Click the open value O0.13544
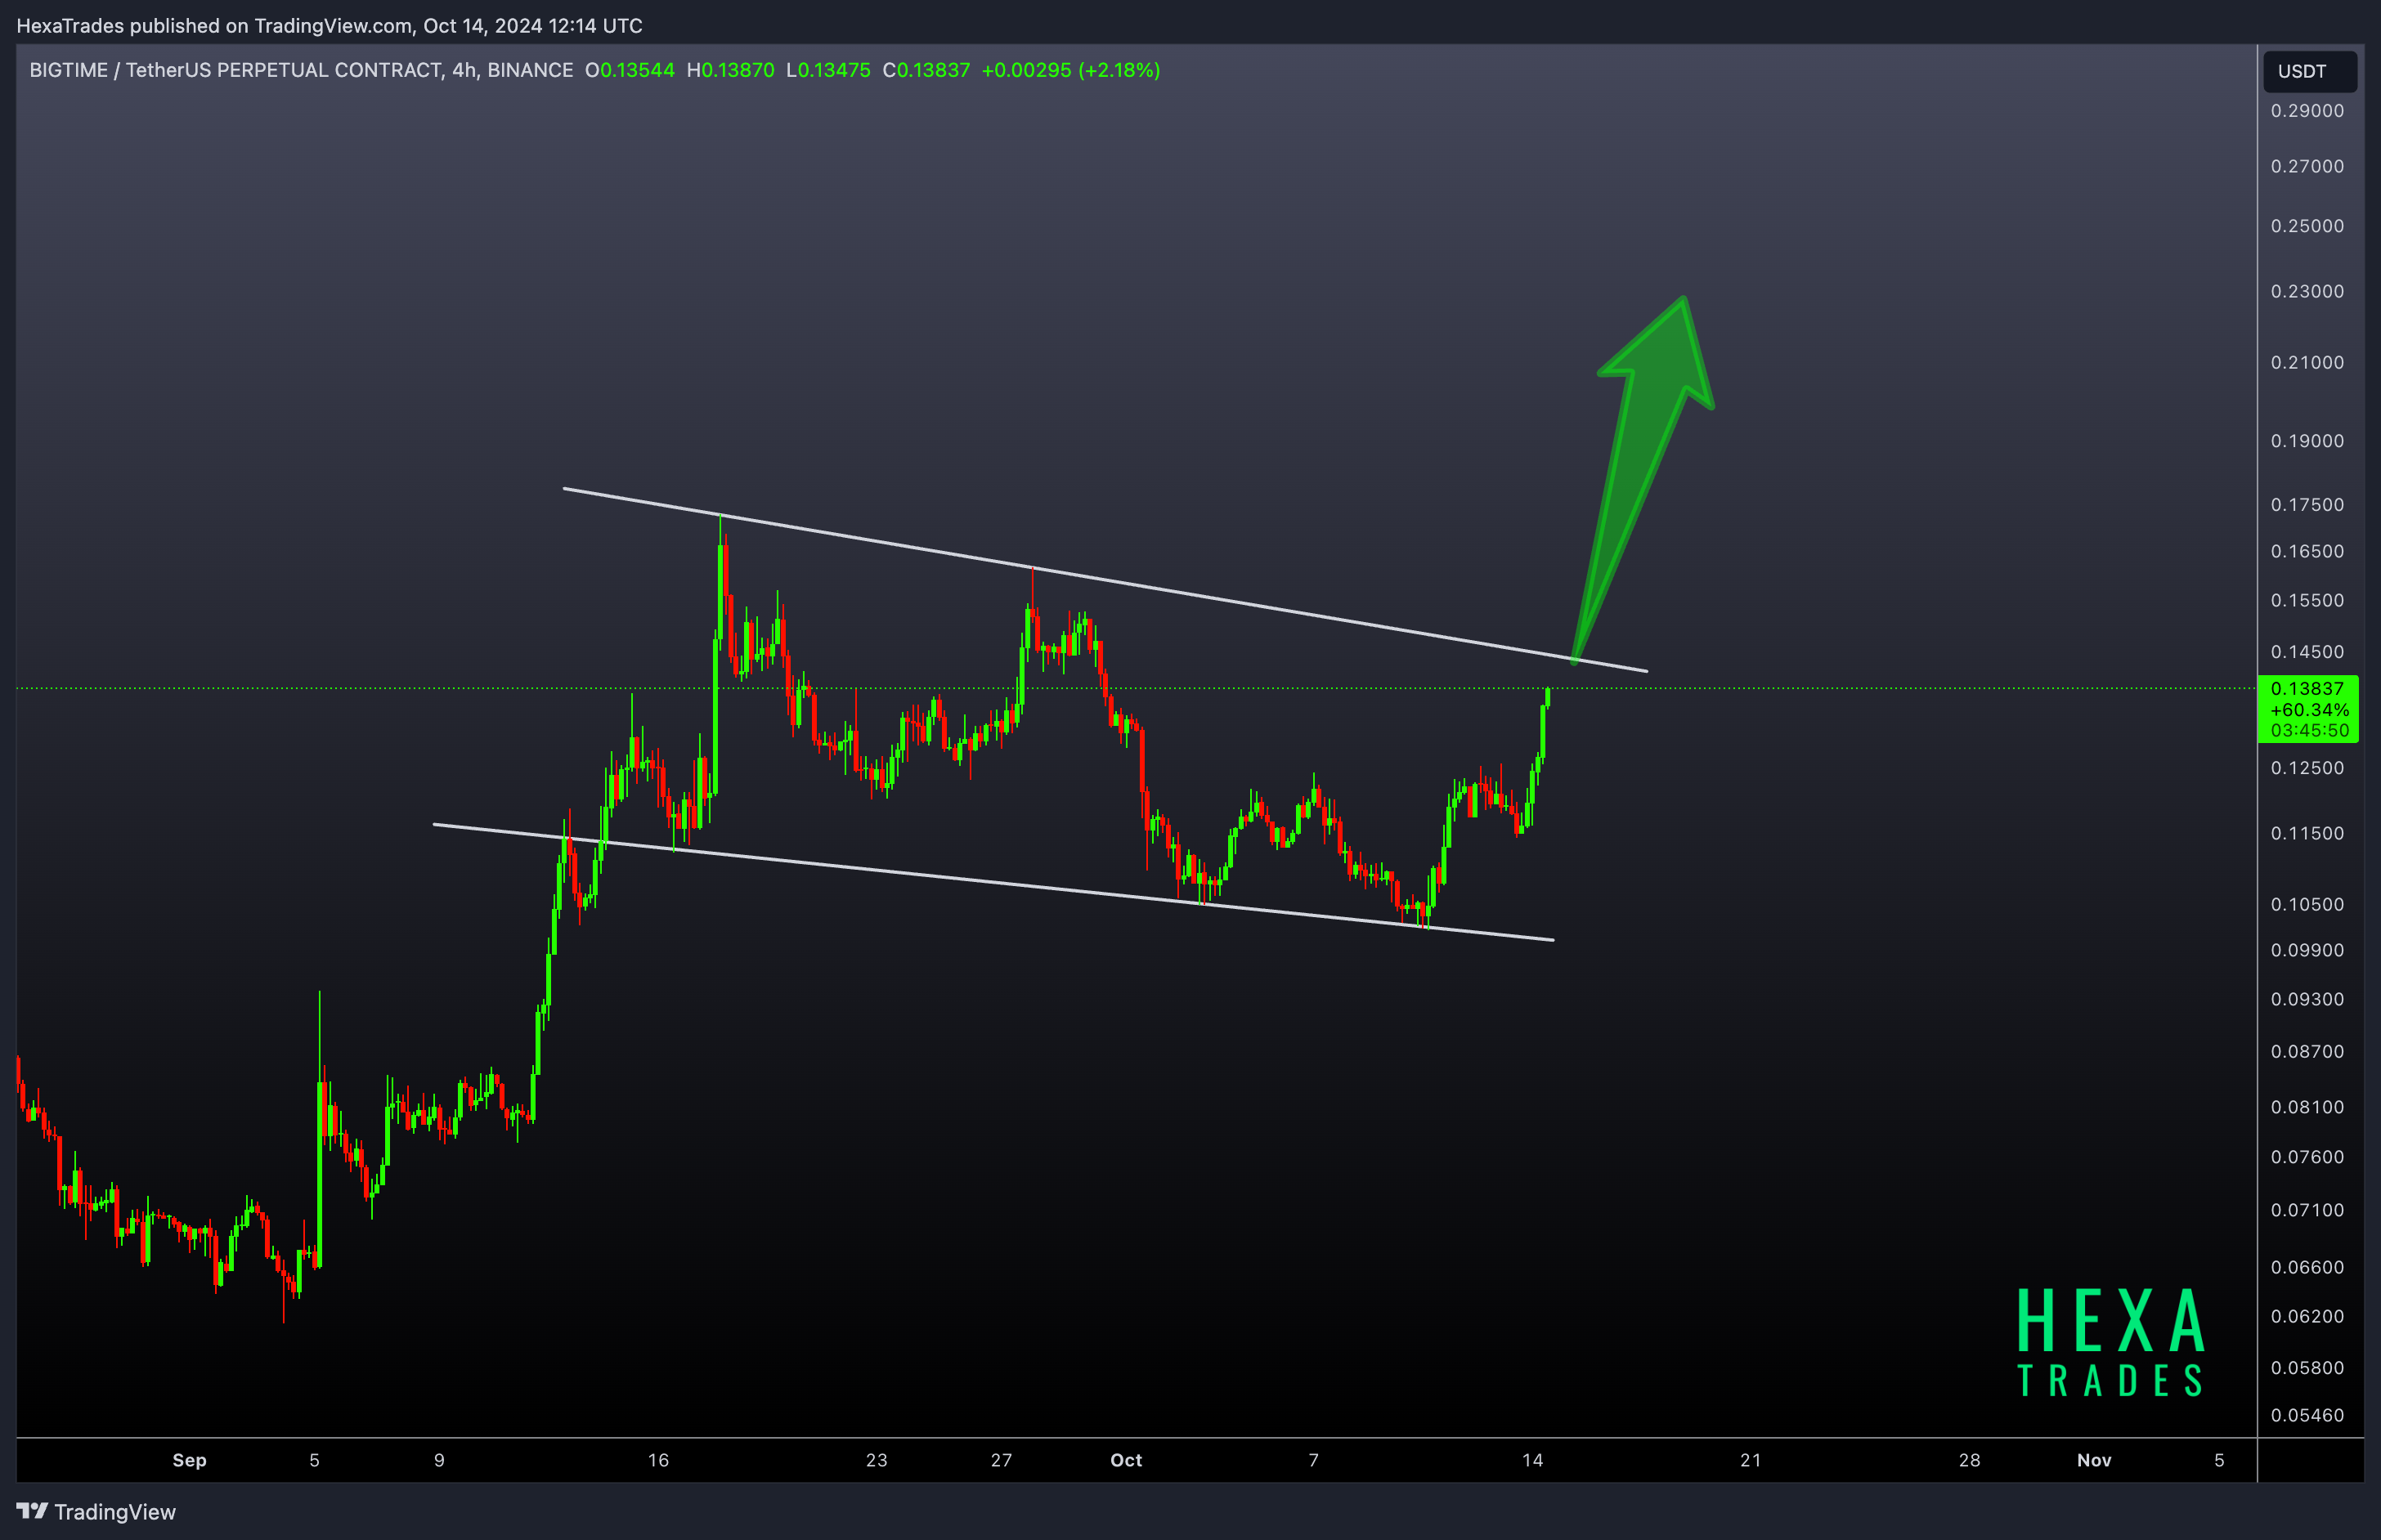Screen dimensions: 2381x1540 (x=630, y=70)
